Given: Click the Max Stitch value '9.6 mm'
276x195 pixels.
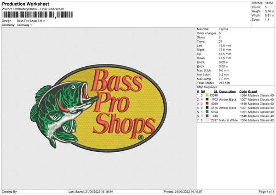Looking at the screenshot, I should (224, 70).
